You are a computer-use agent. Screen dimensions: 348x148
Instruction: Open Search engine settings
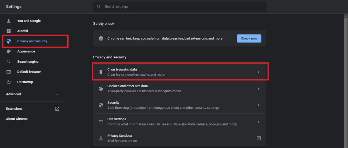coord(28,62)
